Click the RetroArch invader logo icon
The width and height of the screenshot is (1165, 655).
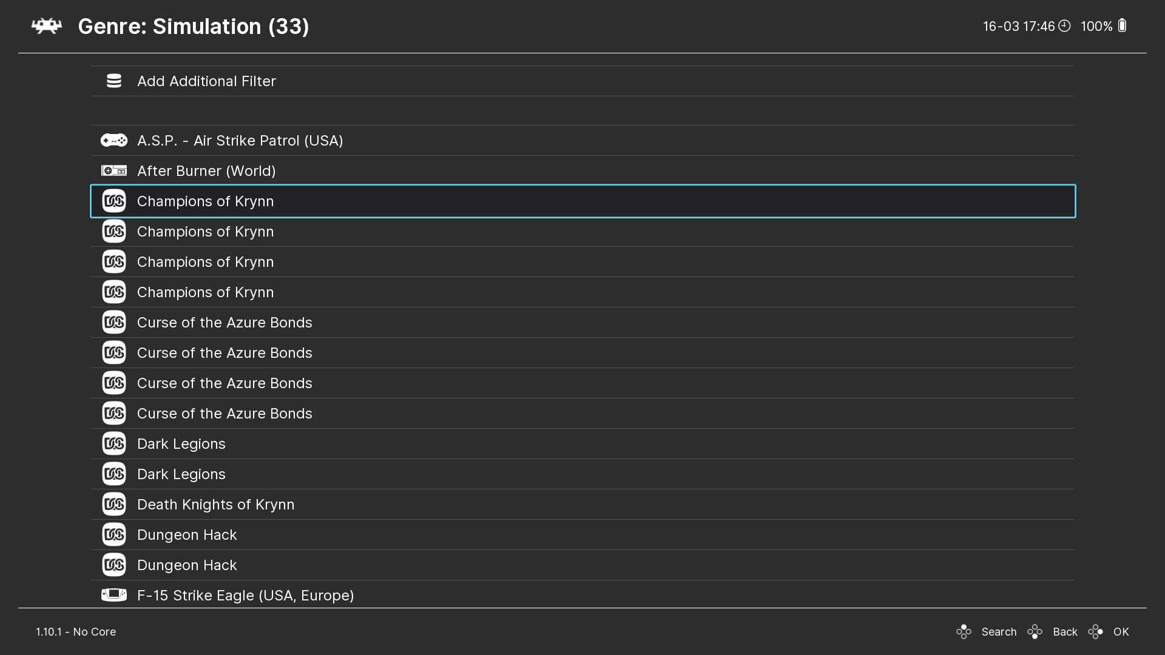[47, 26]
